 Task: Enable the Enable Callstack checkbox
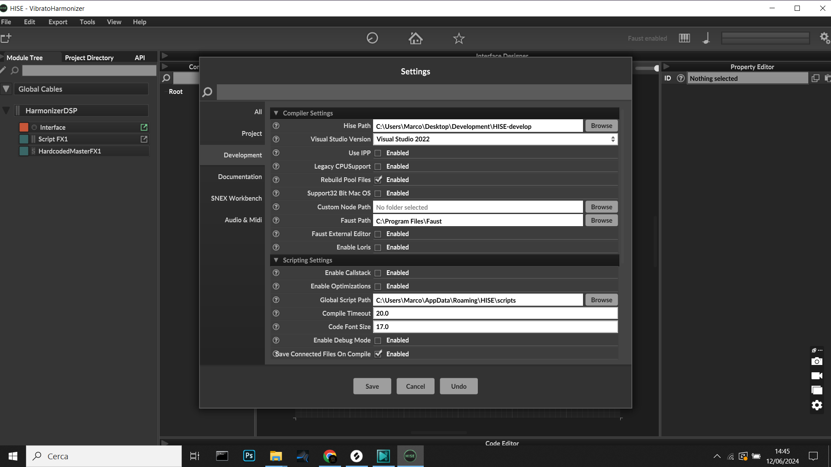[x=378, y=273]
